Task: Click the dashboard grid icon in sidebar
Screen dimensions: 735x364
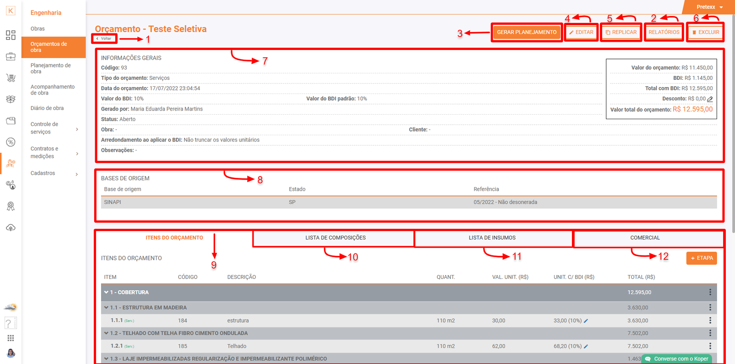Action: 11,35
